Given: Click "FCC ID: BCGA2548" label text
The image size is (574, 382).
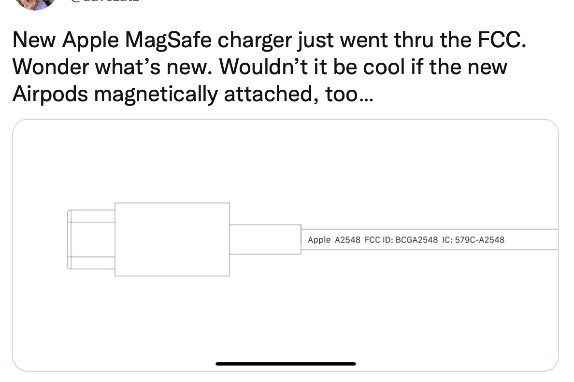Looking at the screenshot, I should [401, 240].
